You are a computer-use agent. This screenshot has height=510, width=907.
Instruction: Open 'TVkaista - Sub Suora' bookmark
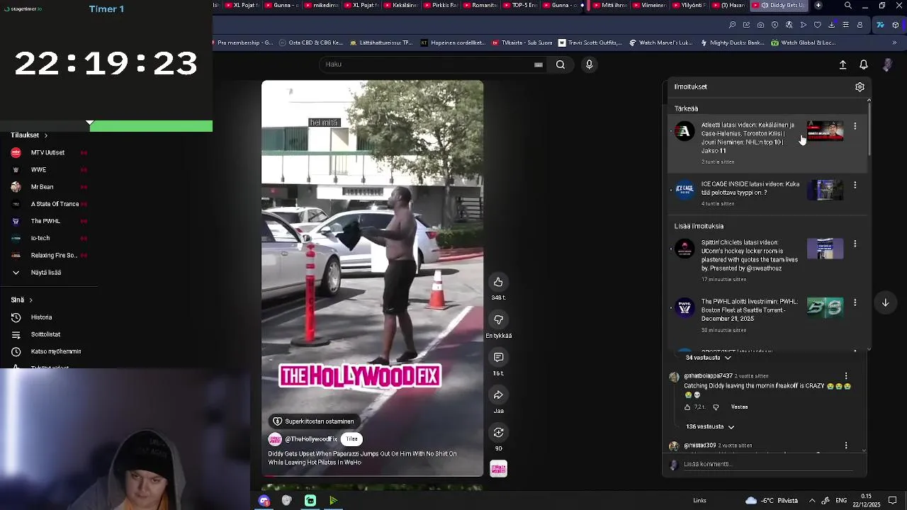click(x=522, y=42)
